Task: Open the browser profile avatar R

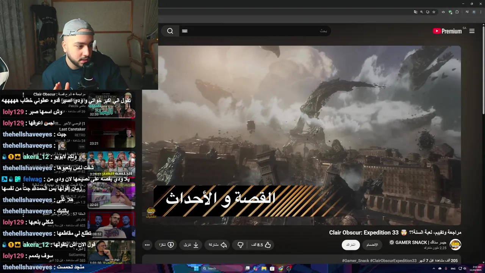Action: pyautogui.click(x=474, y=12)
